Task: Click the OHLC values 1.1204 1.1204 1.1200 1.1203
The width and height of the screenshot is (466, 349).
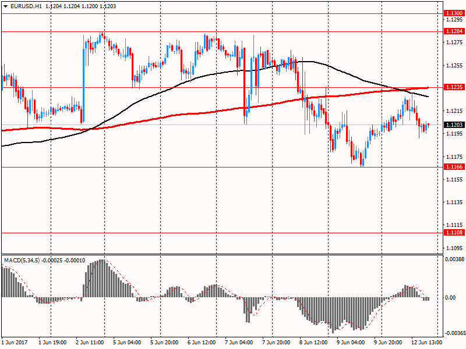Action: click(x=81, y=6)
